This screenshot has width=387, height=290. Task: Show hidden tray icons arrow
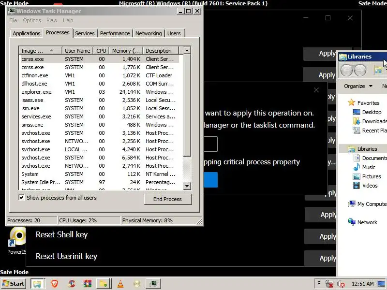click(x=319, y=283)
